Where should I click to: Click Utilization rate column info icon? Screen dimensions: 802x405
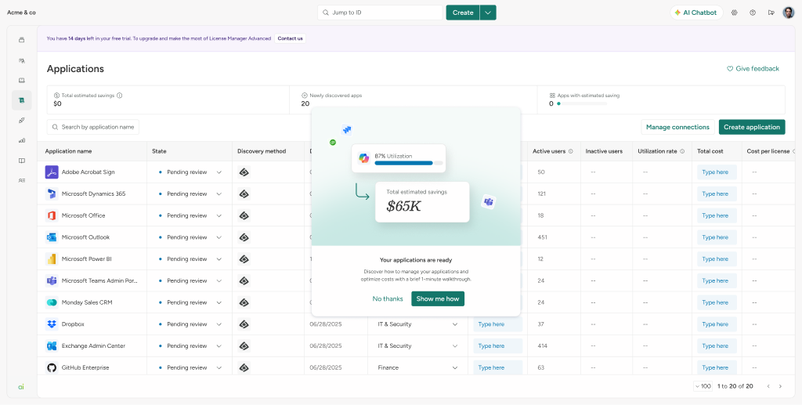point(682,151)
